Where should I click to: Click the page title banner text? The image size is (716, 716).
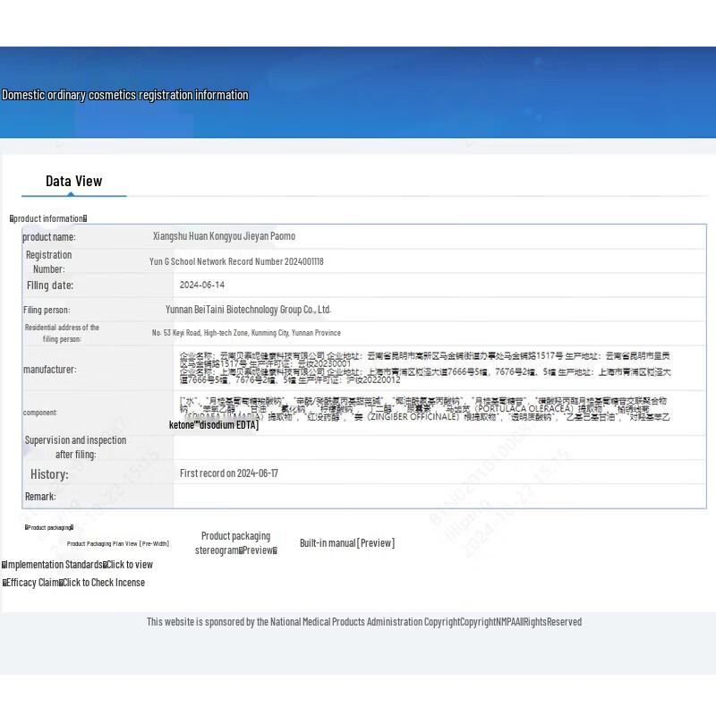click(x=125, y=95)
